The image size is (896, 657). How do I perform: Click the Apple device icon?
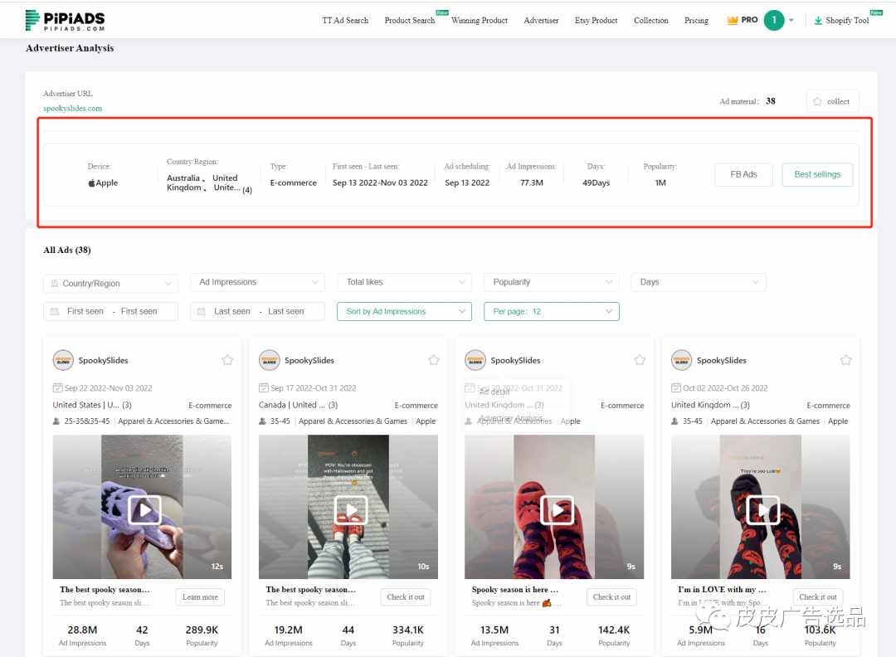(91, 182)
